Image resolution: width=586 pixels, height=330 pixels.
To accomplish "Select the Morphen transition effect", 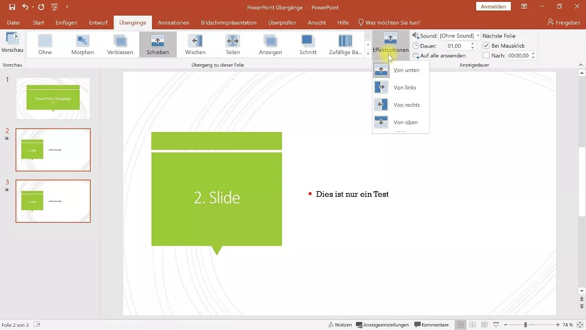I will [x=82, y=44].
